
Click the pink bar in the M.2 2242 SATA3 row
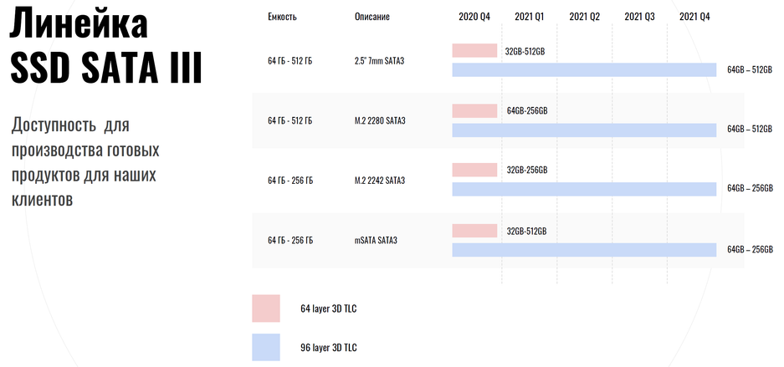tap(474, 170)
